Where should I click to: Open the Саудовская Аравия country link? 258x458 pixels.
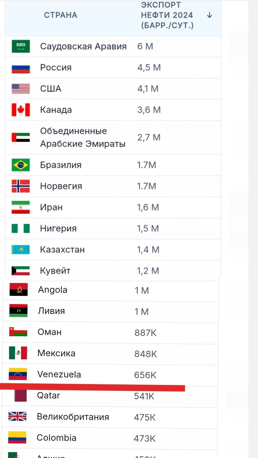tap(83, 47)
